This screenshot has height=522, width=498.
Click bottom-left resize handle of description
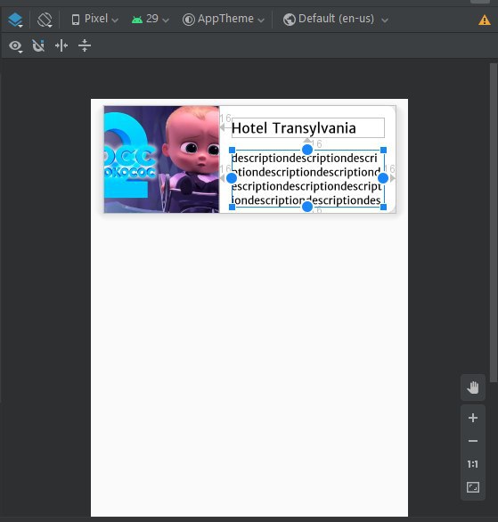[x=233, y=207]
